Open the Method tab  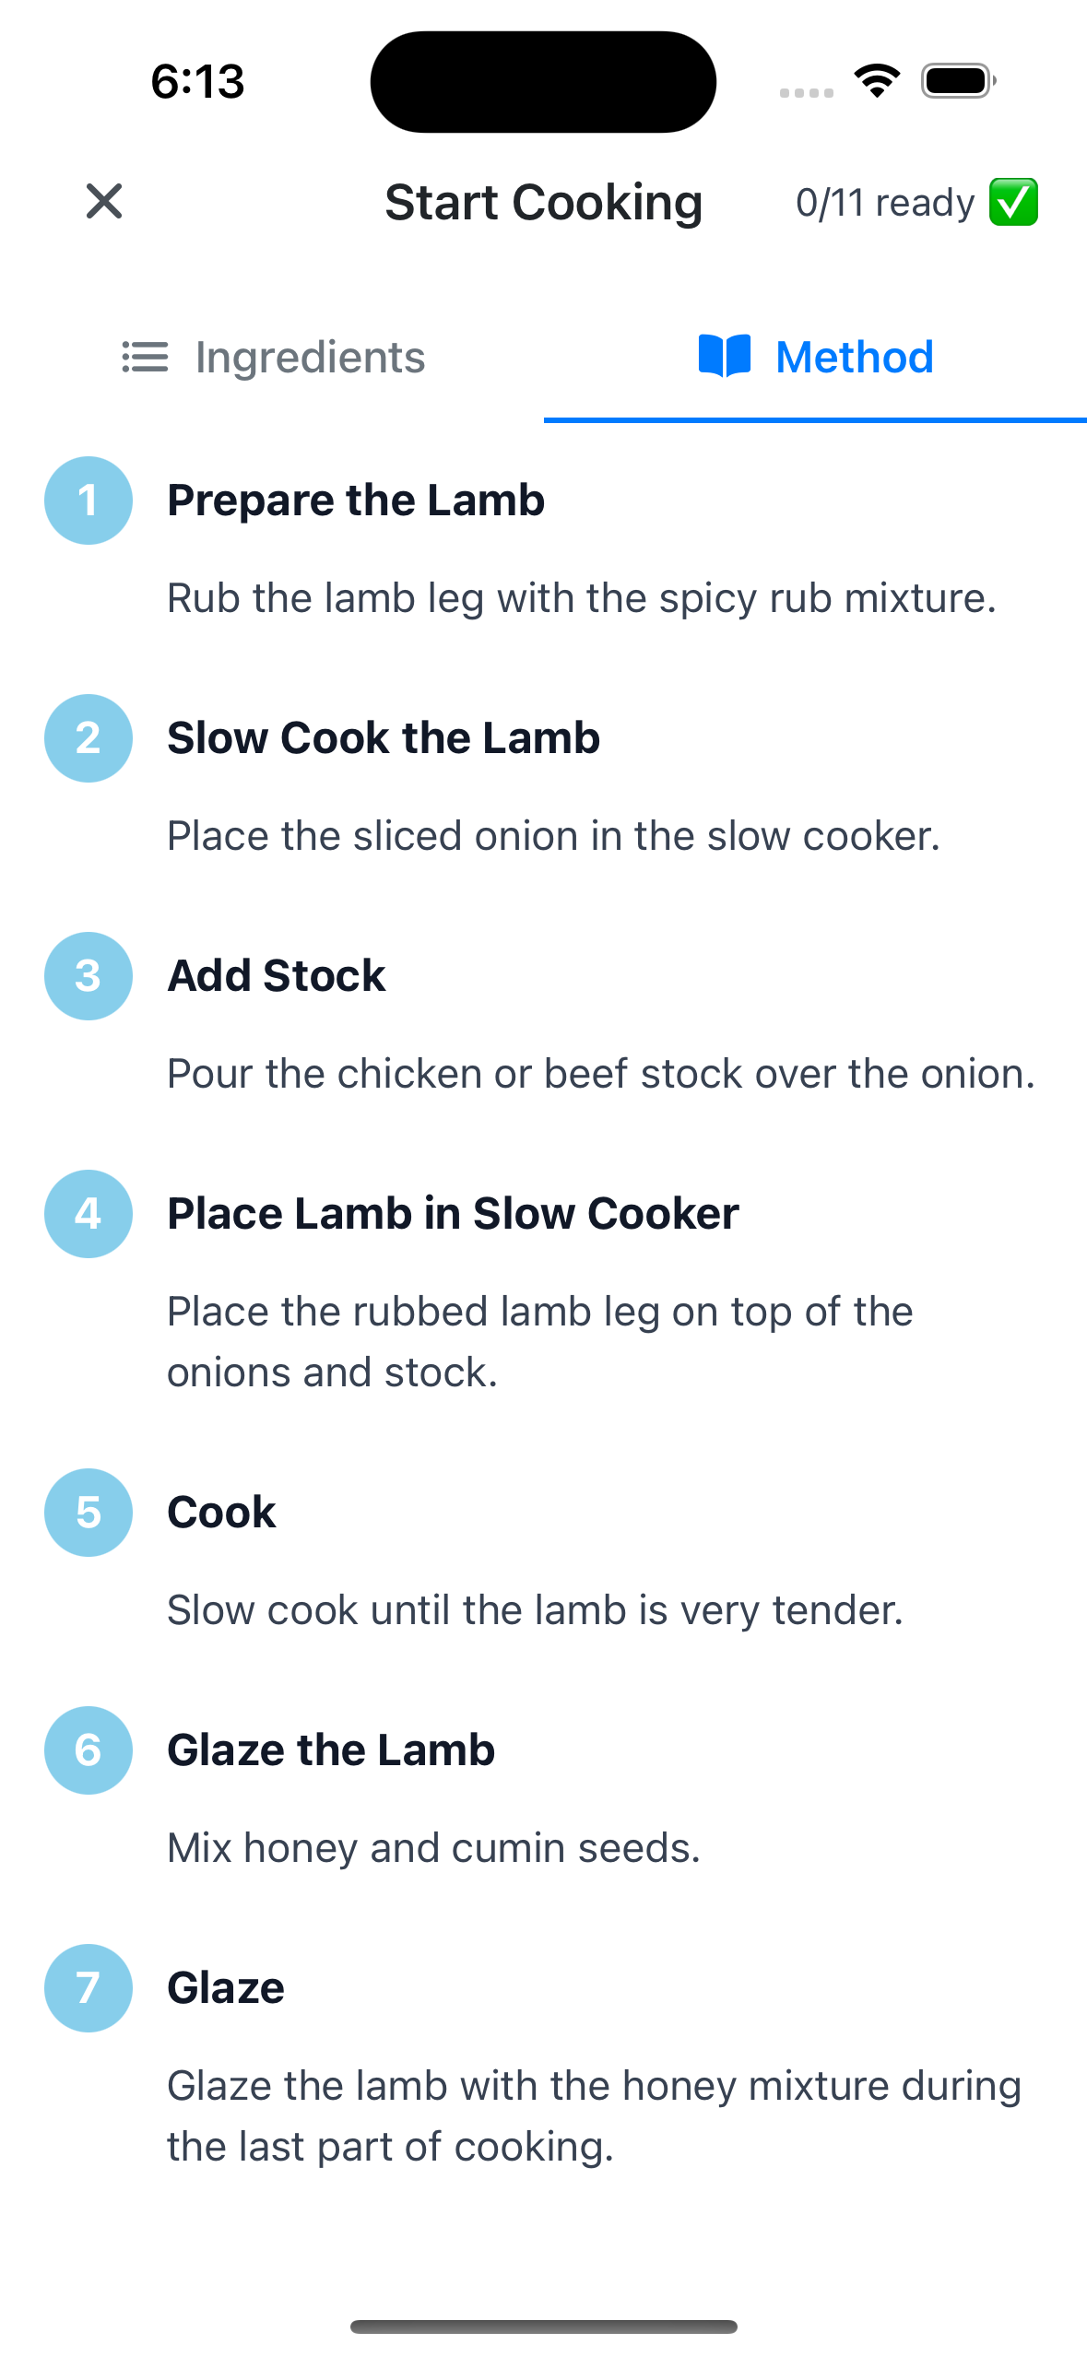point(815,357)
